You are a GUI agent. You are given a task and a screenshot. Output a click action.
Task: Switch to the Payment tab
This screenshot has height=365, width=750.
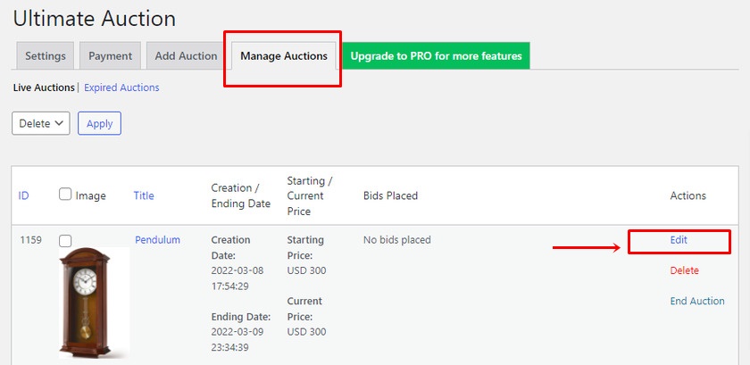(110, 55)
